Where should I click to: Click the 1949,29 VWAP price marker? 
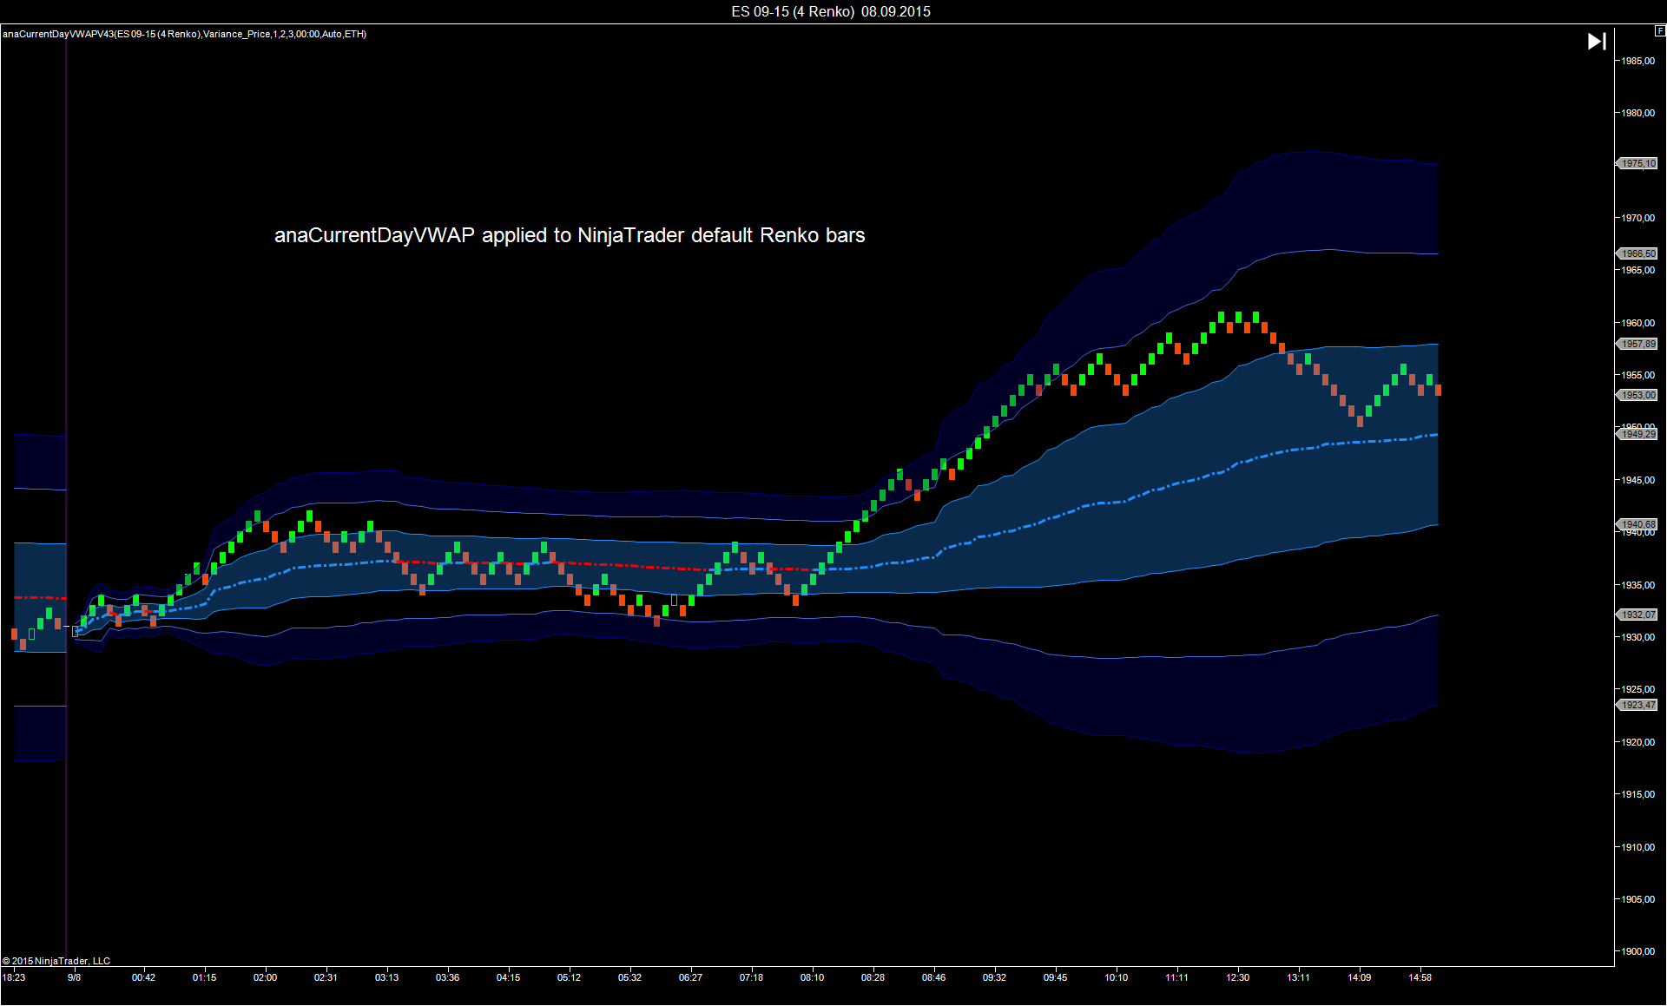pyautogui.click(x=1638, y=434)
